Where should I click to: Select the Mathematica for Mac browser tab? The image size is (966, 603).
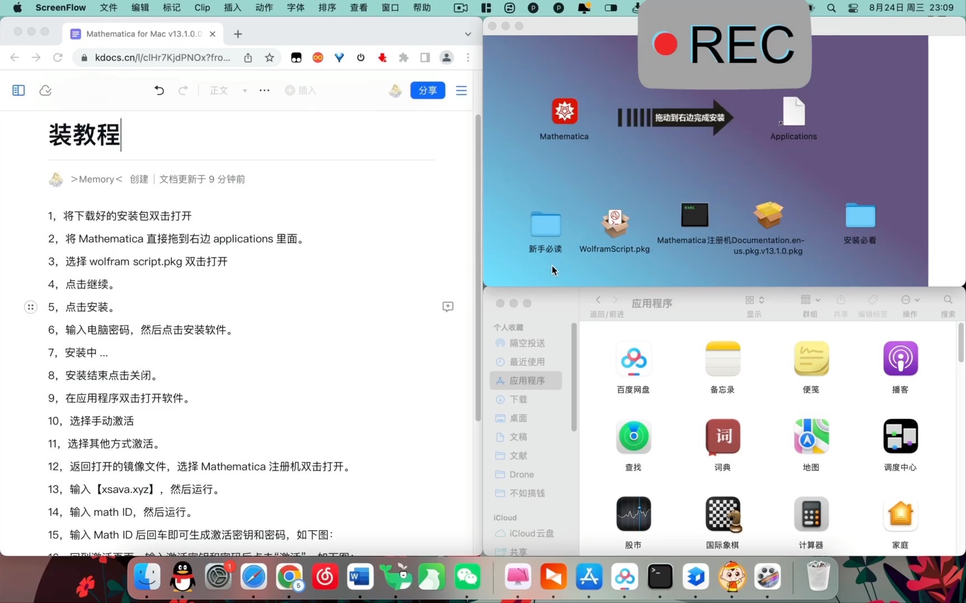click(x=143, y=34)
